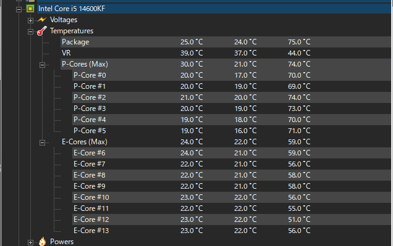Image resolution: width=393 pixels, height=246 pixels.
Task: Select the P-Cores (Max) label
Action: click(x=85, y=64)
